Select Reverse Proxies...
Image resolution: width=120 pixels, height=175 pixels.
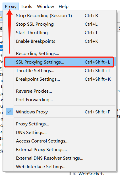click(60, 91)
